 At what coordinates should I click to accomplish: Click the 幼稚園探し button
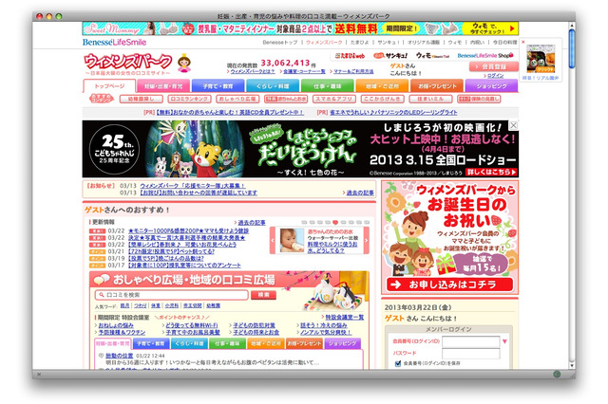click(x=141, y=99)
